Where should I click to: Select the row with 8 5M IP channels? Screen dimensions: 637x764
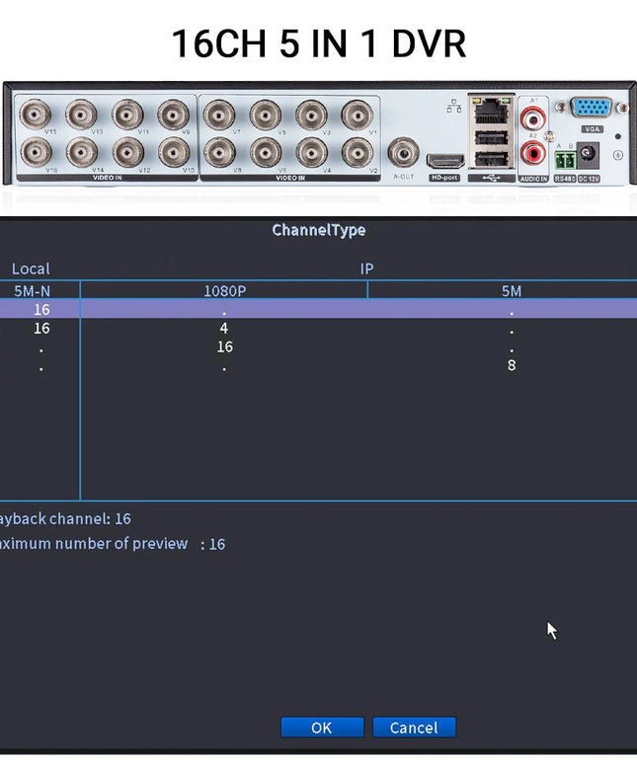tap(511, 365)
